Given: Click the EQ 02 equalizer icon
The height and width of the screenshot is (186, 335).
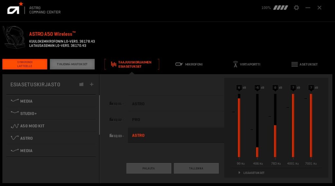Looking at the screenshot, I should point(111,119).
